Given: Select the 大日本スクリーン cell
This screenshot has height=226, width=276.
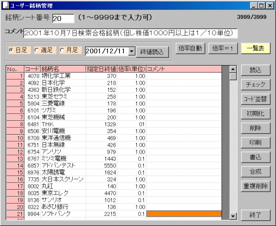Looking at the screenshot, I should pos(63,180).
